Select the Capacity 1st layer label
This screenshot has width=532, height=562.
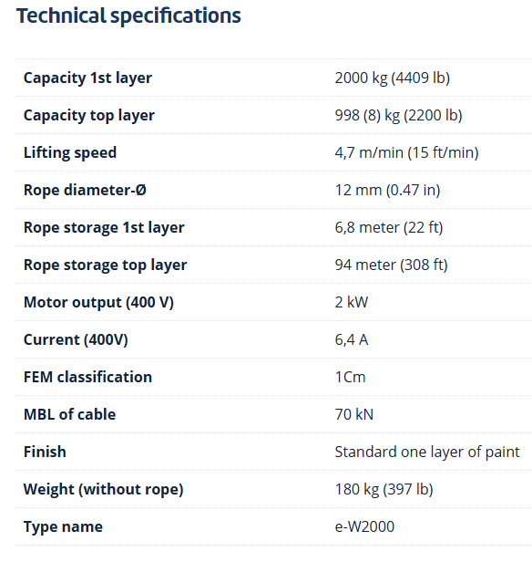pos(87,78)
